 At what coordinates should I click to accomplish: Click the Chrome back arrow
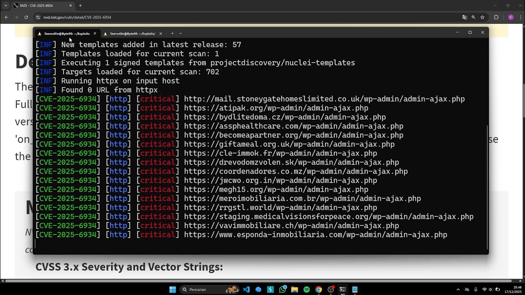(6, 17)
